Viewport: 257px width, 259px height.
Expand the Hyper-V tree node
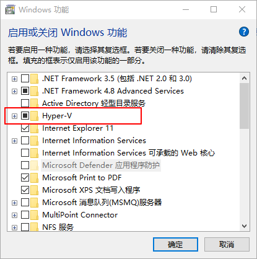pos(14,116)
